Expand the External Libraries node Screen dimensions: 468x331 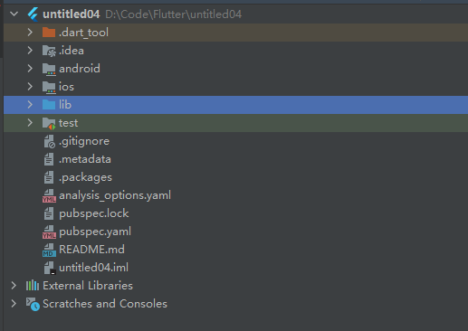click(x=14, y=286)
